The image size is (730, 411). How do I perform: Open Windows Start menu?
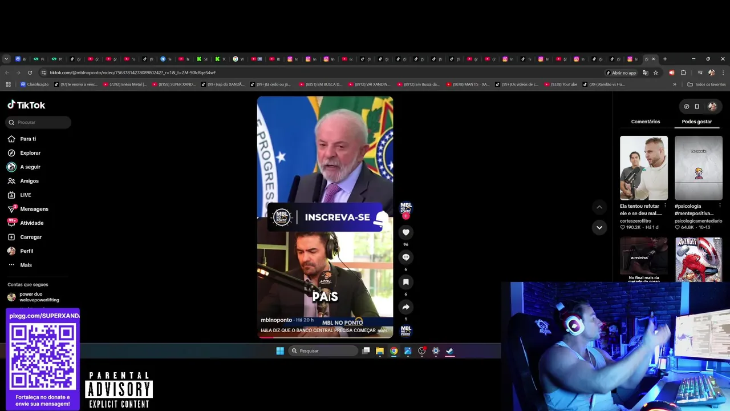(280, 351)
